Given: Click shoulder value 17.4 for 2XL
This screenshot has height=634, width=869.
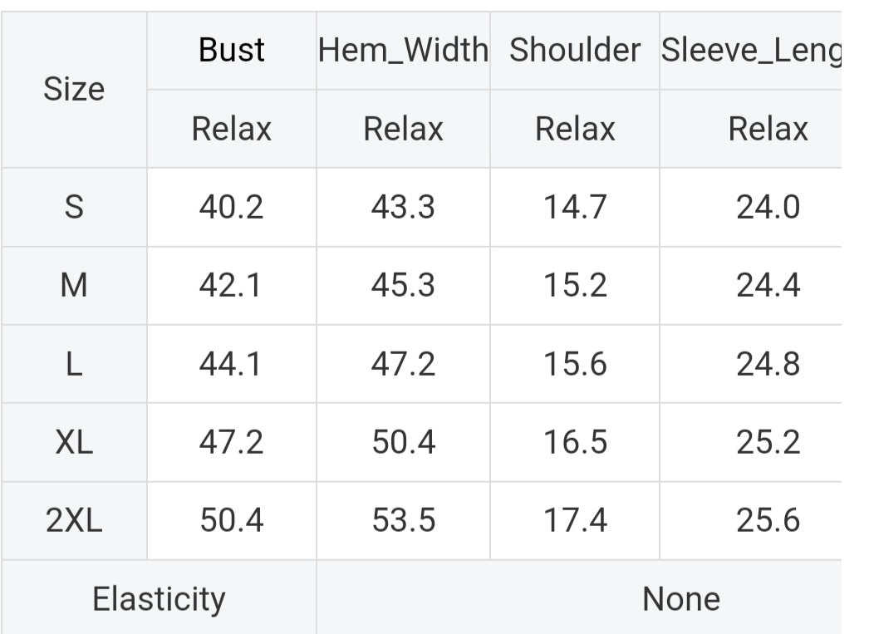Looking at the screenshot, I should [575, 521].
